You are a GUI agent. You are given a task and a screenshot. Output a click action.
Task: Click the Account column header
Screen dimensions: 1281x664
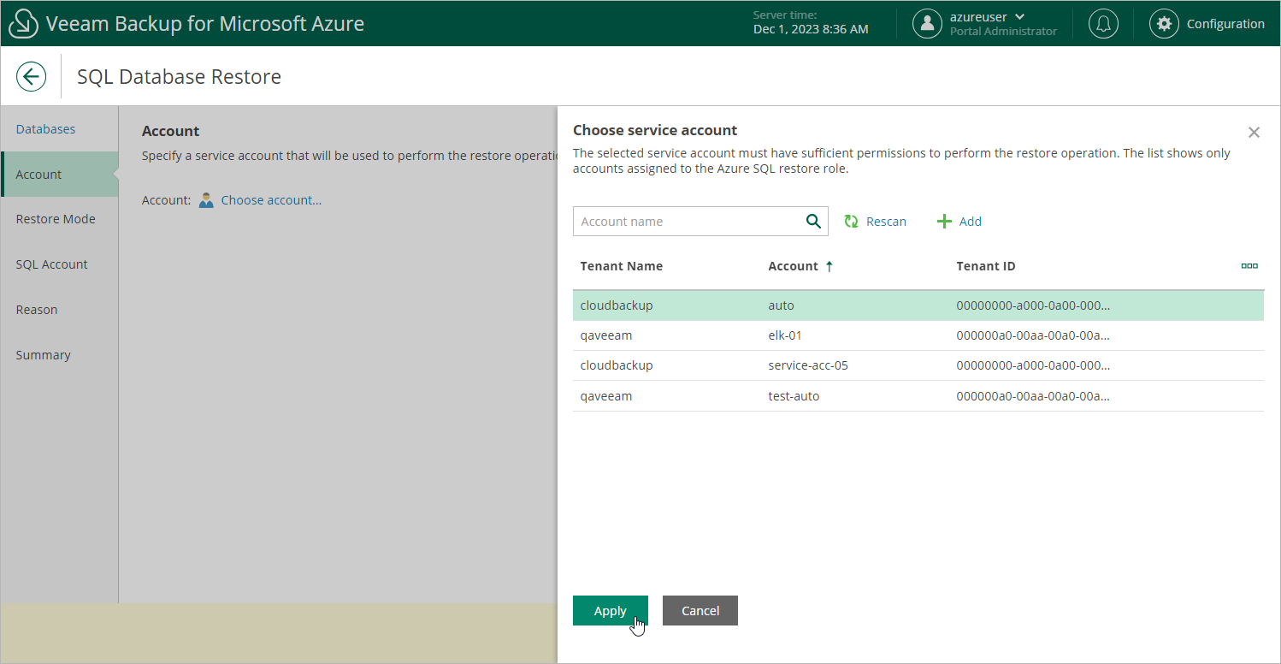794,266
